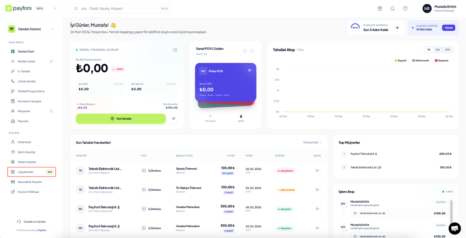Image resolution: width=466 pixels, height=238 pixels.
Task: Collapse the sidebar with the arrow icon
Action: coord(55,8)
